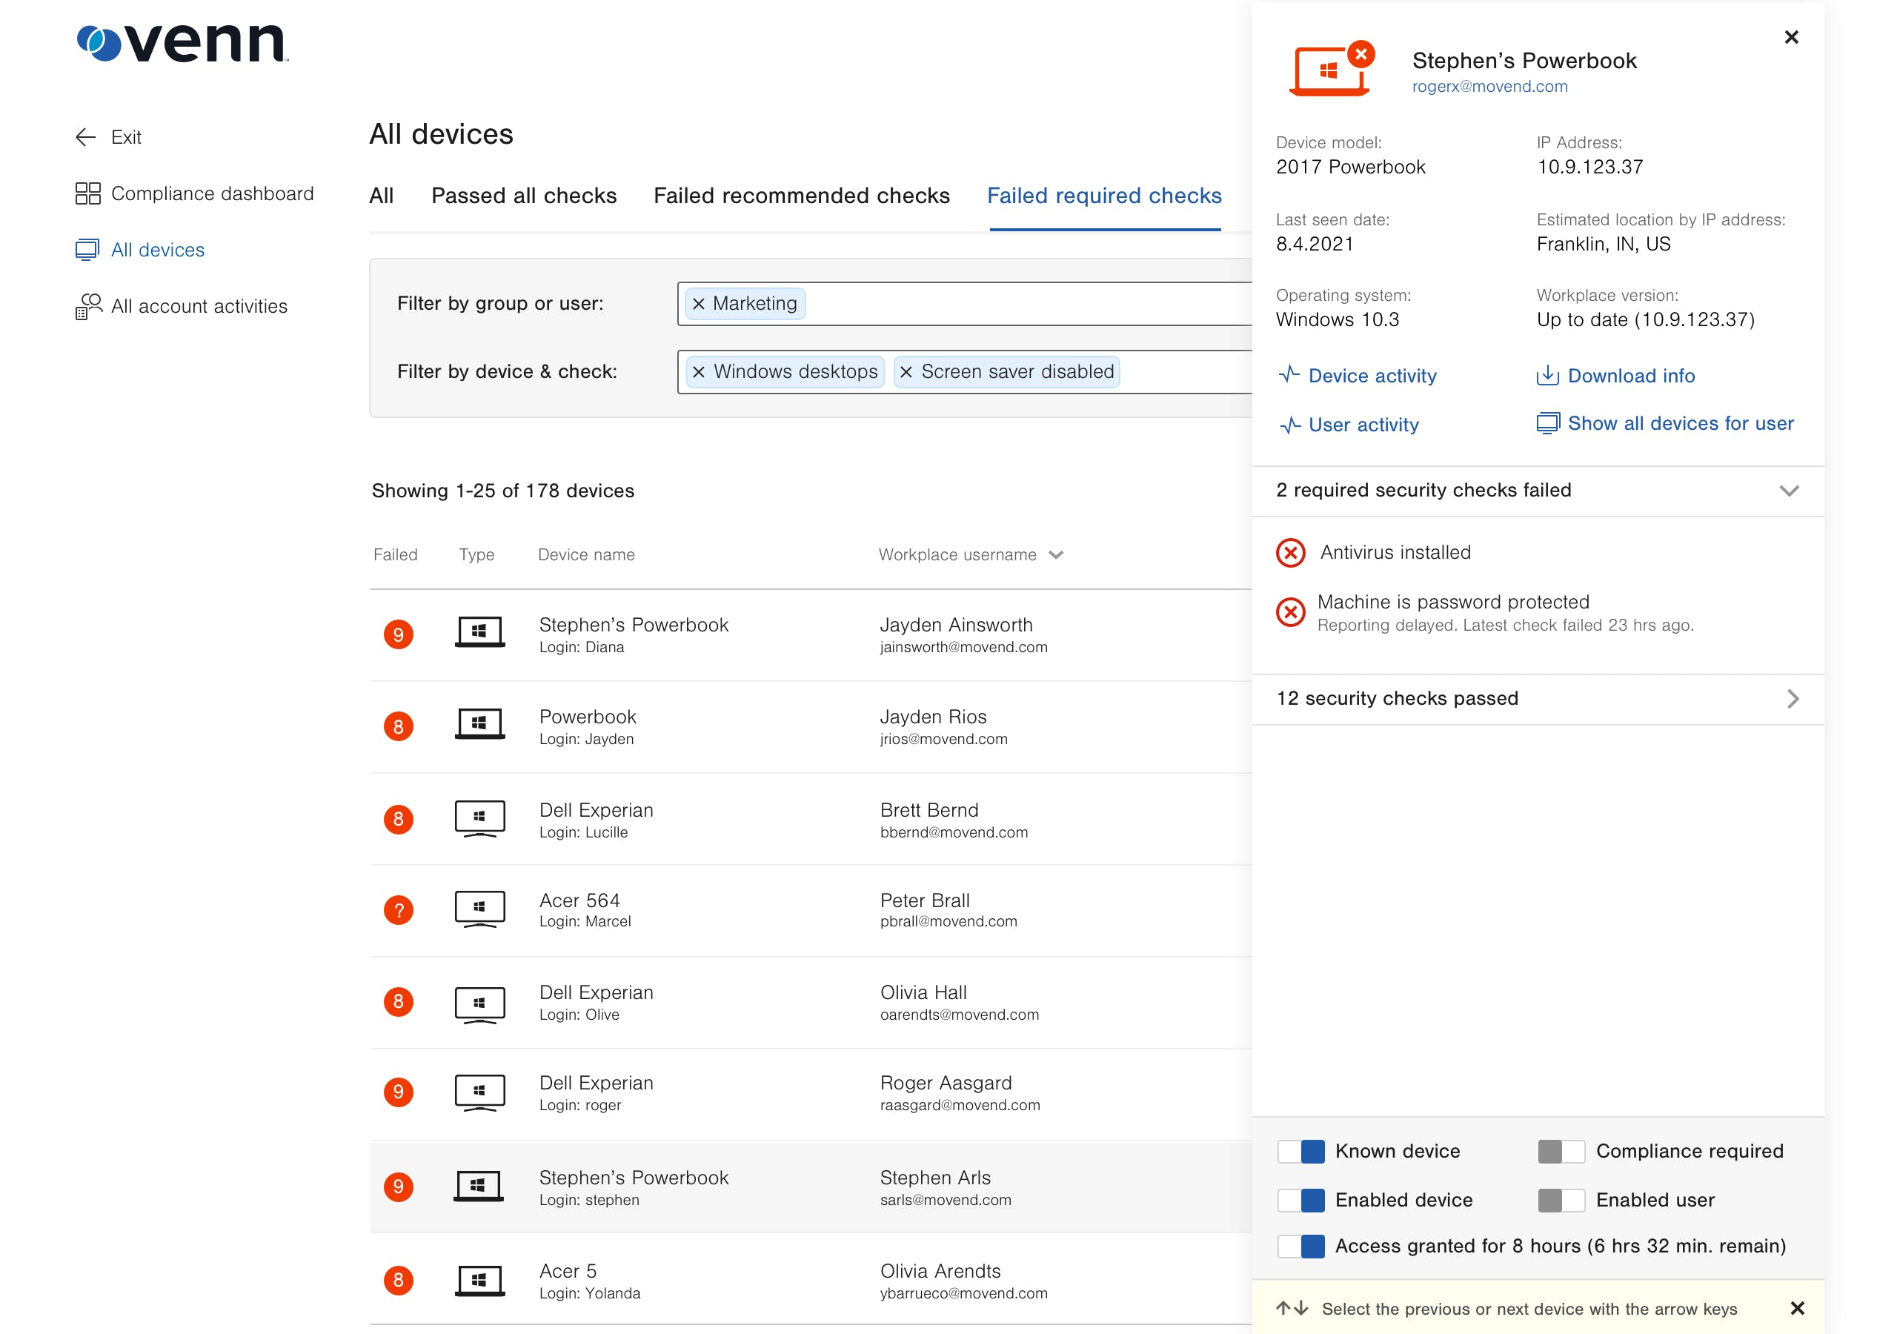Remove the Marketing filter tag
1897x1334 pixels.
pos(698,304)
